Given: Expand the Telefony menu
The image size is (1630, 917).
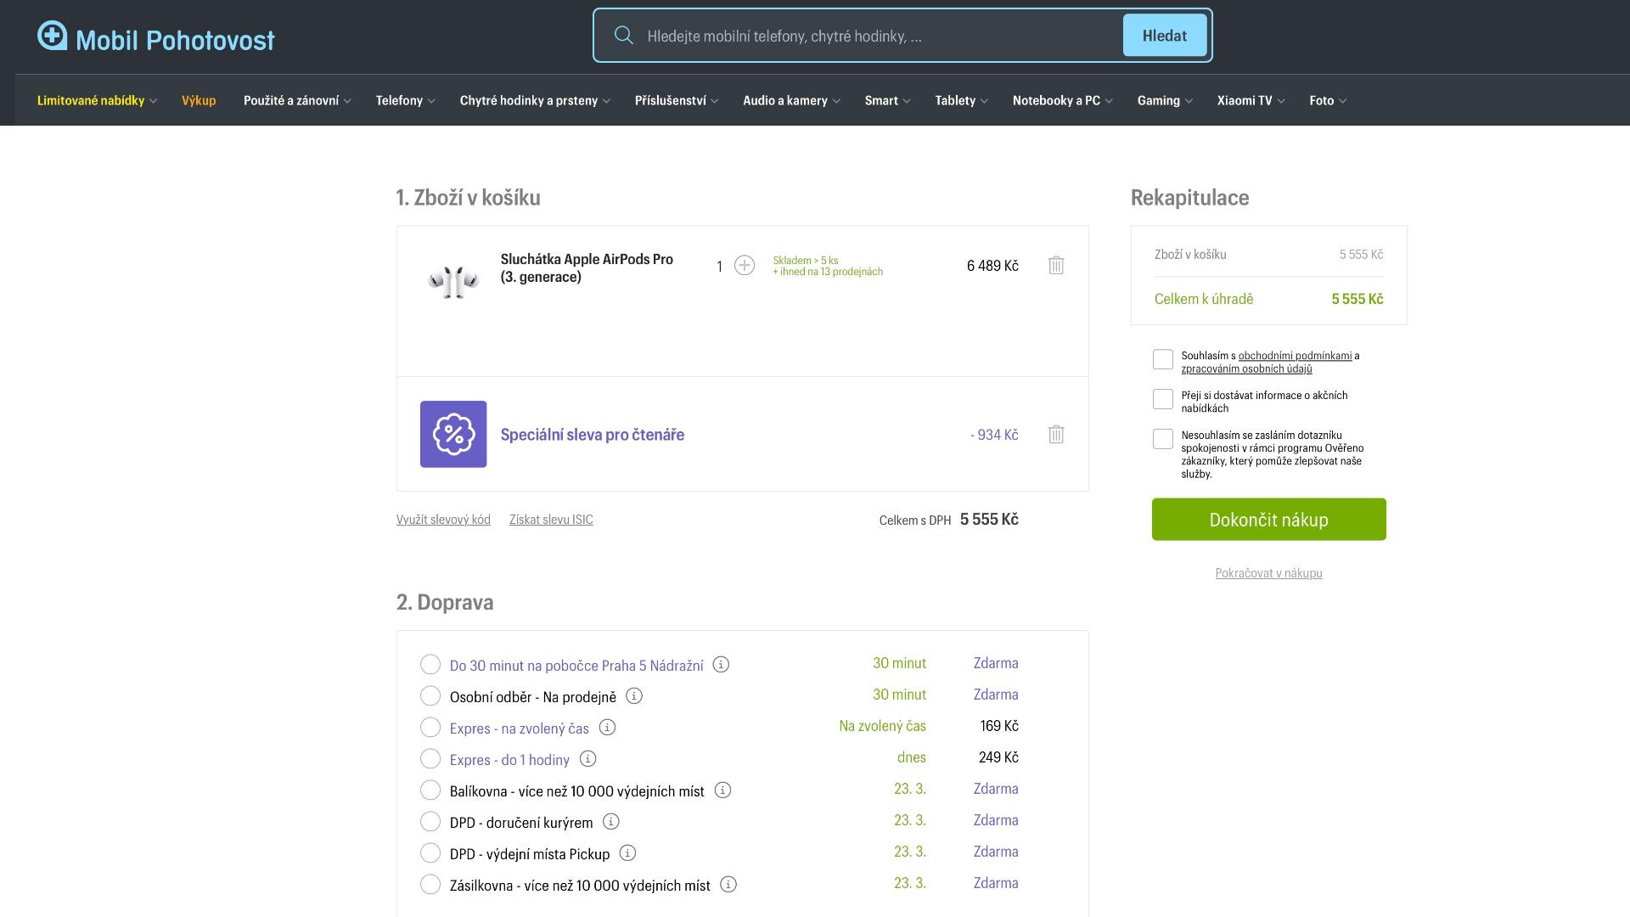Looking at the screenshot, I should pyautogui.click(x=405, y=101).
